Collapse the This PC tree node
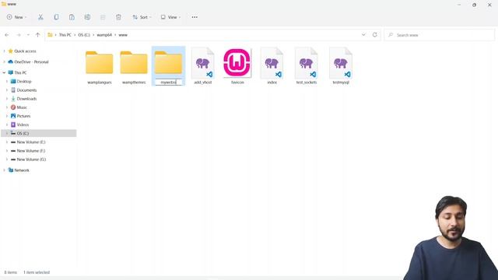Image resolution: width=498 pixels, height=280 pixels. [x=4, y=72]
